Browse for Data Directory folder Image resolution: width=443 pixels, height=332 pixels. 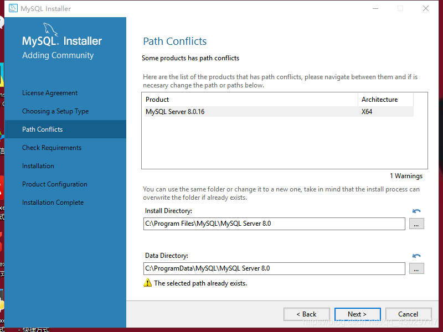(416, 268)
